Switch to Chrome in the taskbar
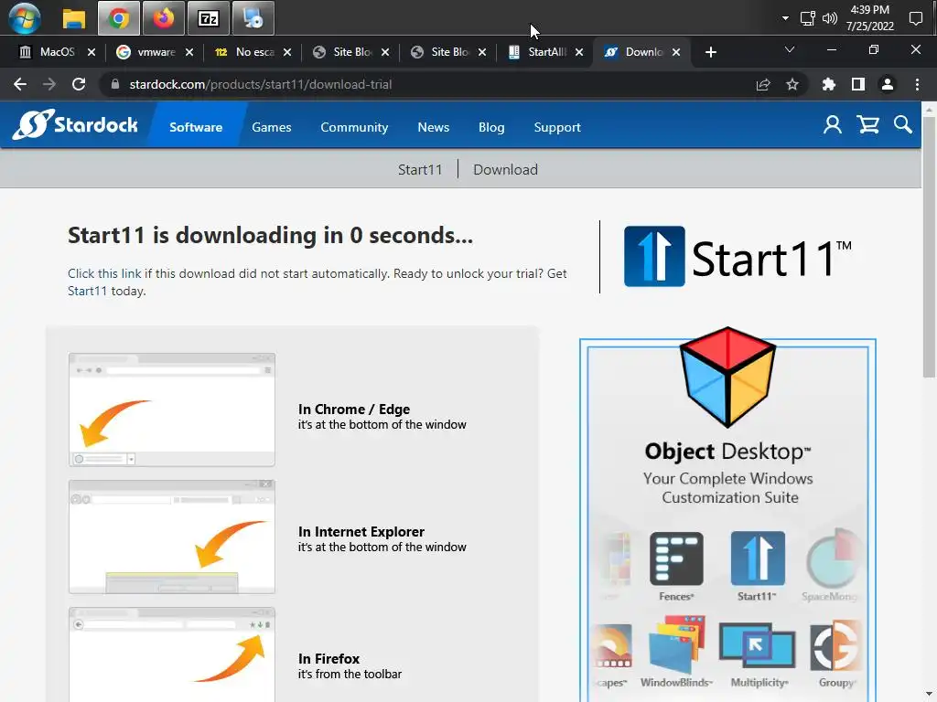This screenshot has height=702, width=937. point(119,18)
